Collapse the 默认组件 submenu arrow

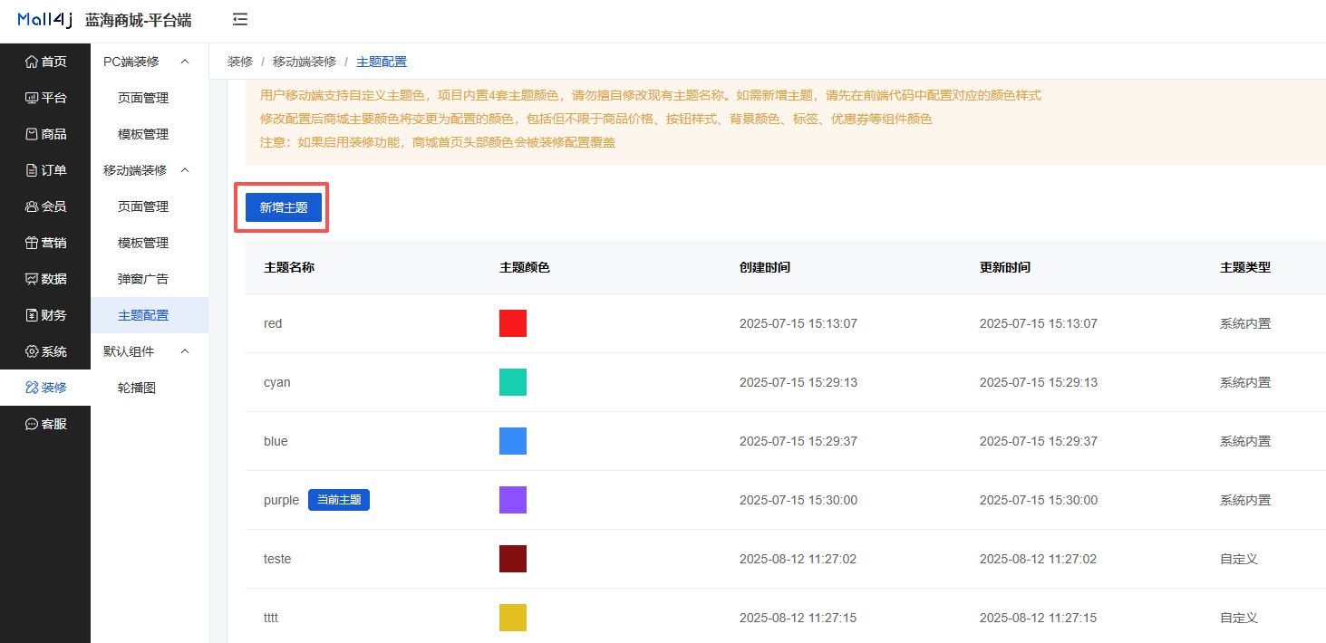coord(185,351)
